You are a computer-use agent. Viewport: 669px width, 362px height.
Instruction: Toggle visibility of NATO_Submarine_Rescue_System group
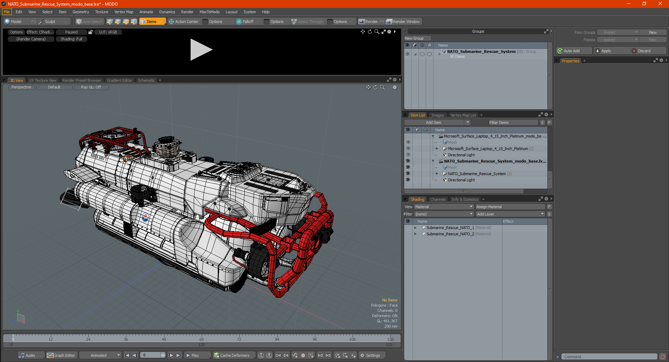click(x=407, y=54)
